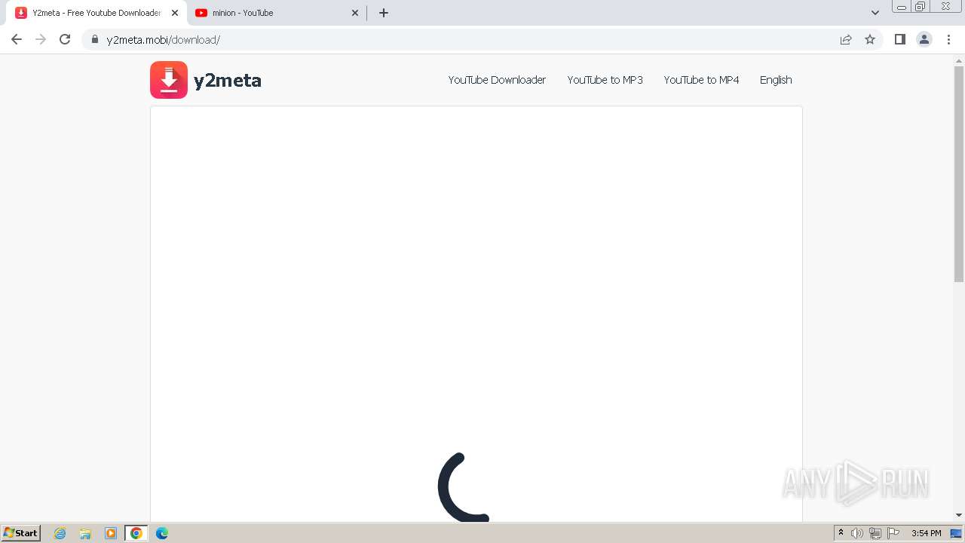The image size is (965, 543).
Task: Share this page using share icon
Action: (x=846, y=39)
